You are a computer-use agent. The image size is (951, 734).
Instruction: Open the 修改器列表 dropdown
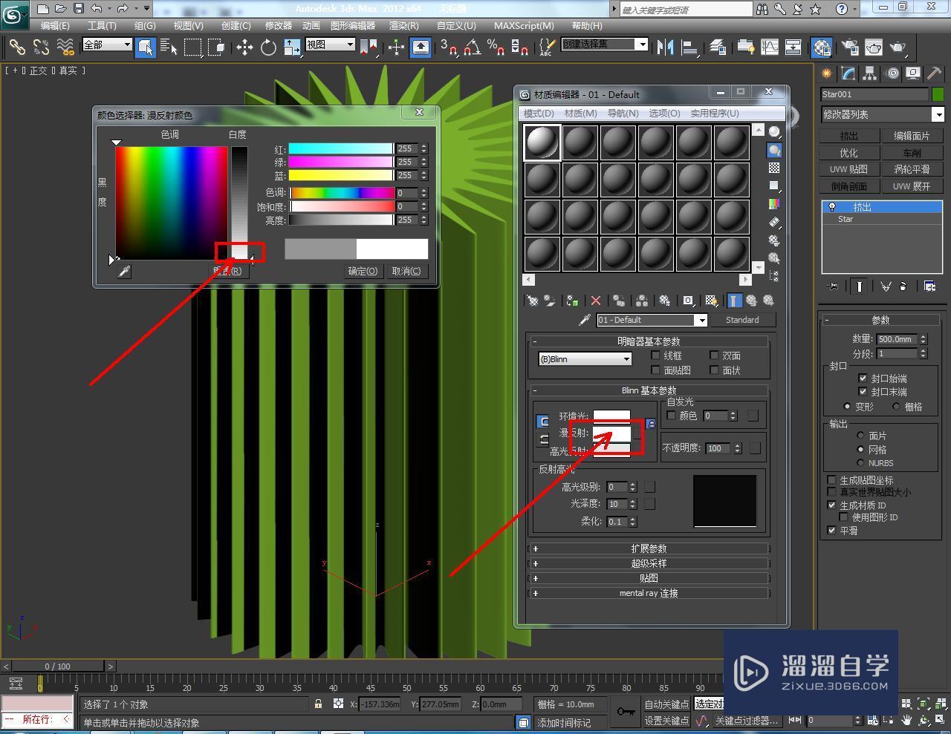pos(883,114)
